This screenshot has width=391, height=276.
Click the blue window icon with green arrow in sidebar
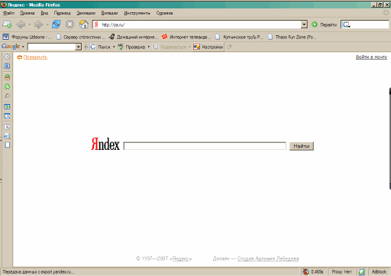click(x=7, y=106)
